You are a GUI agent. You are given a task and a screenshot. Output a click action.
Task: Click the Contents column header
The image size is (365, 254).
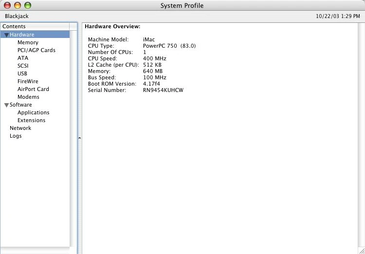pos(35,27)
